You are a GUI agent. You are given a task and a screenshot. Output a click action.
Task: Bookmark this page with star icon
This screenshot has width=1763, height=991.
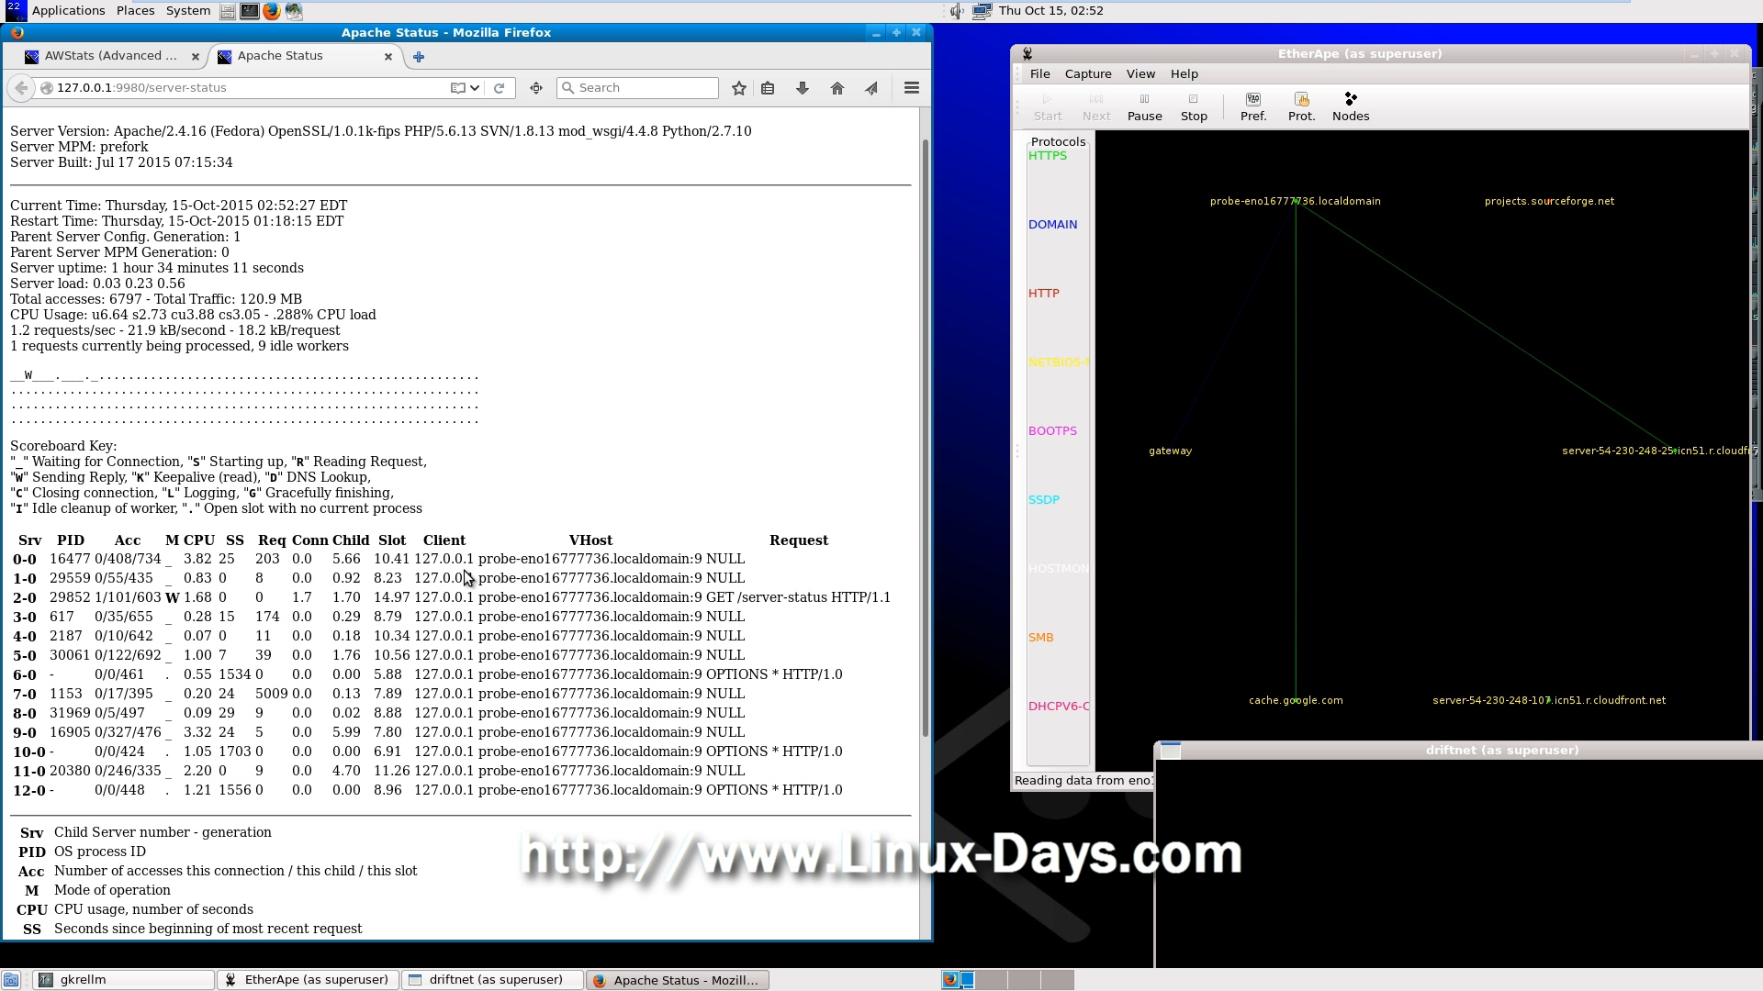click(738, 88)
